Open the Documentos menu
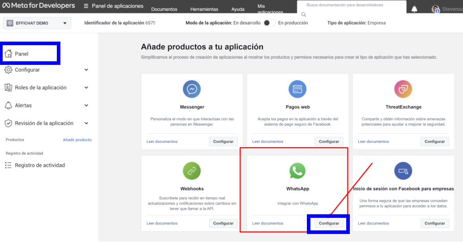Viewport: 463px width, 242px height. (164, 9)
